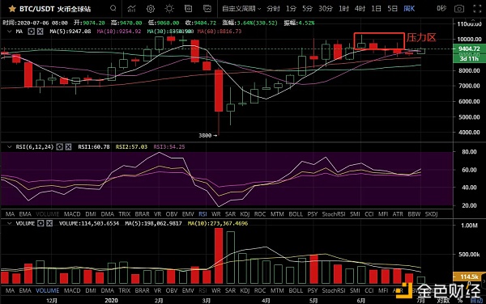
Task: Click the toolbar icon left of 自定义周期
Action: click(x=207, y=9)
